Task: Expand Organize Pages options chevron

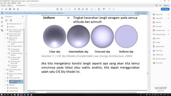Action: [x=168, y=34]
